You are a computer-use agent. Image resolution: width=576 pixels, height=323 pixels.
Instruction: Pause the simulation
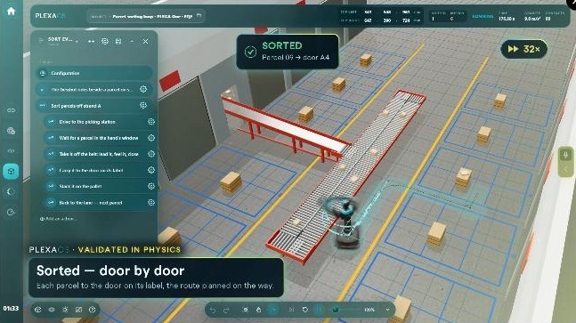(319, 310)
